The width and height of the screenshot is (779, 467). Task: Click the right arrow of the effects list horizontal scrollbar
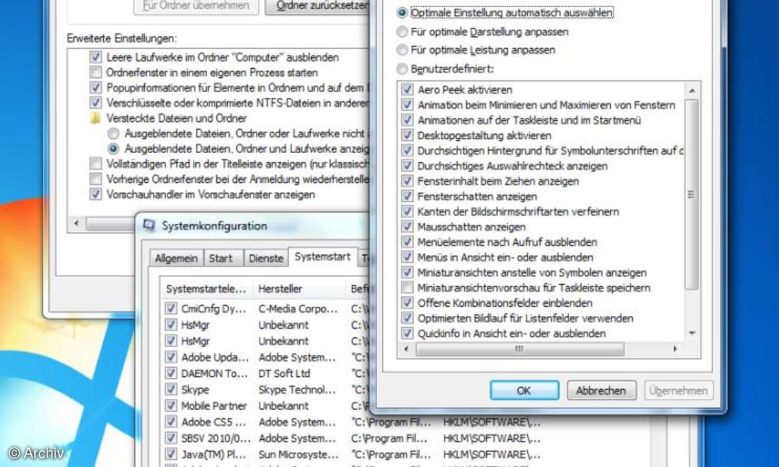pos(675,349)
